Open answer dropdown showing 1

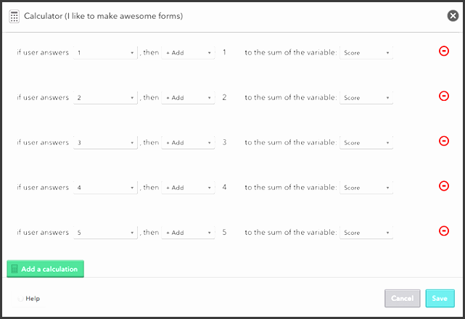(105, 53)
